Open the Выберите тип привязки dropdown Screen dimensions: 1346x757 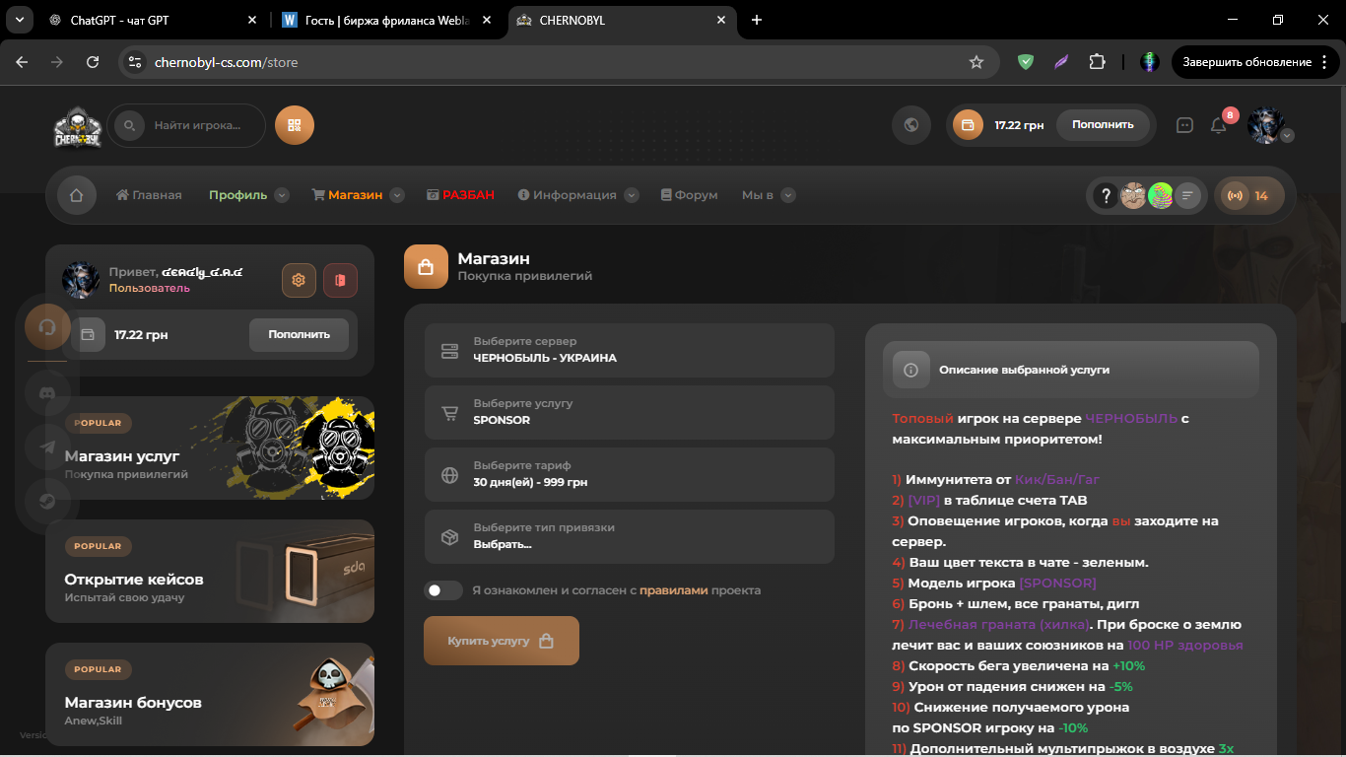[x=630, y=536]
